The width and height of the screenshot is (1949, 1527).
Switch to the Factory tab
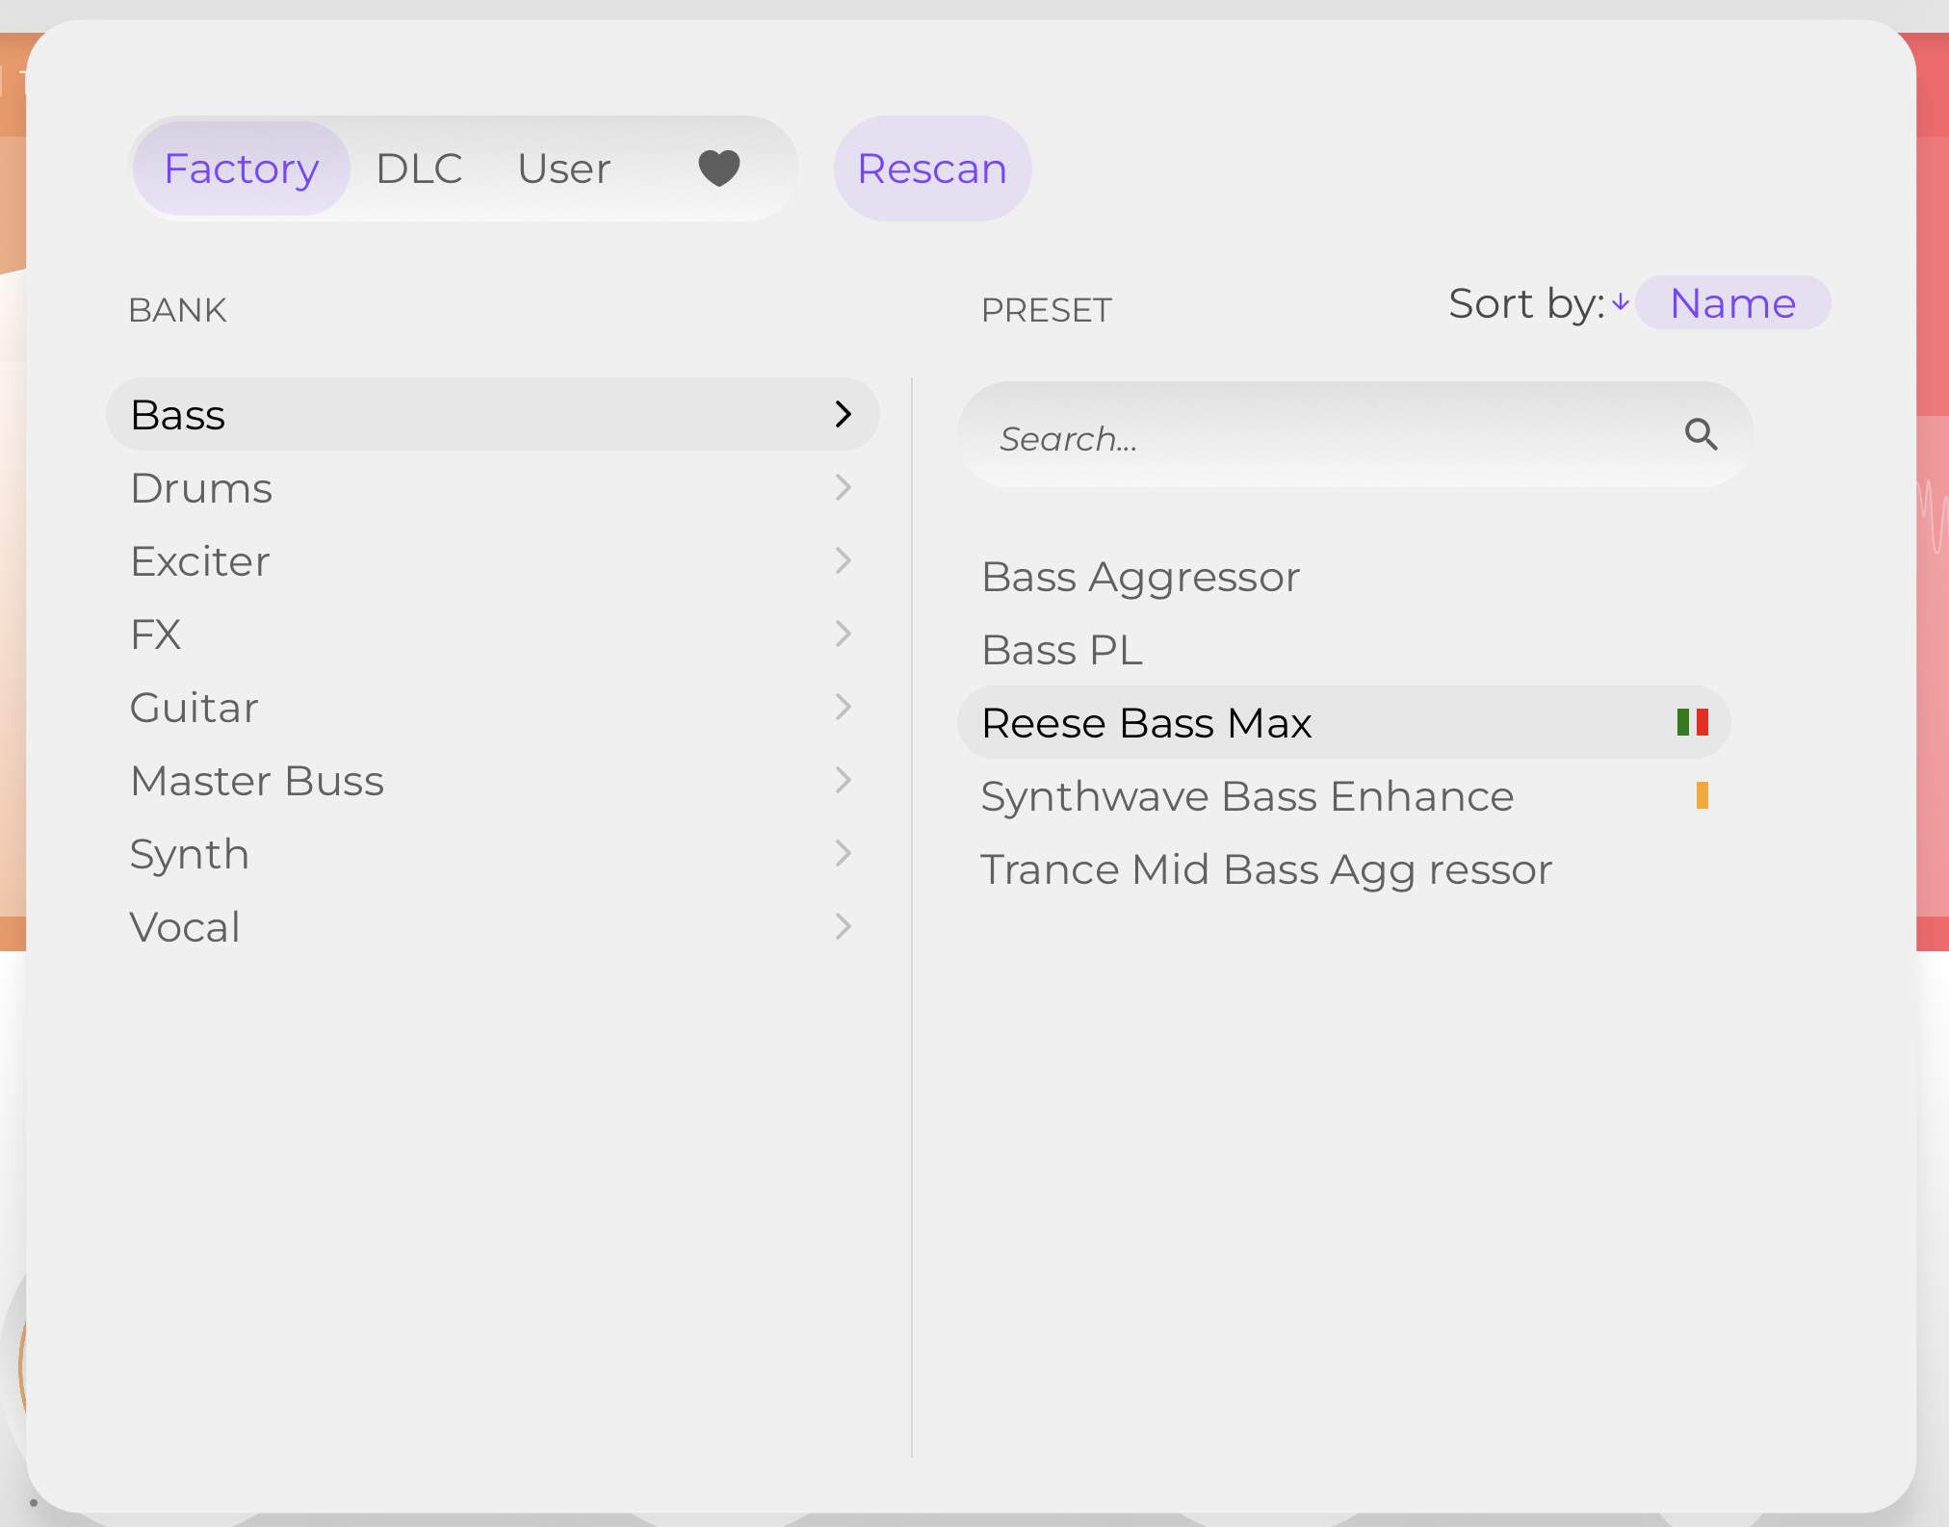[242, 168]
